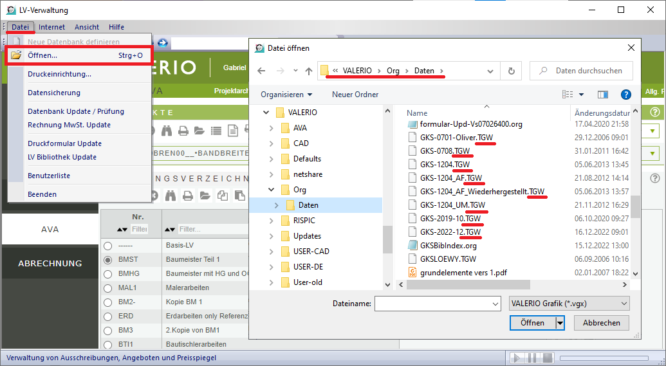Open the blue help icon in dialog
The height and width of the screenshot is (366, 666).
pyautogui.click(x=625, y=95)
